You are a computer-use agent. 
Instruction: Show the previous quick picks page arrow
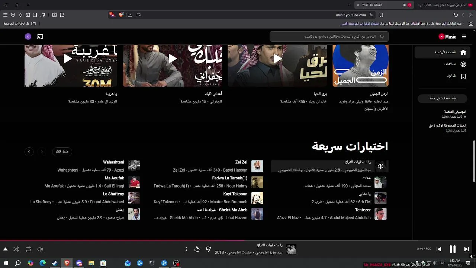42,151
